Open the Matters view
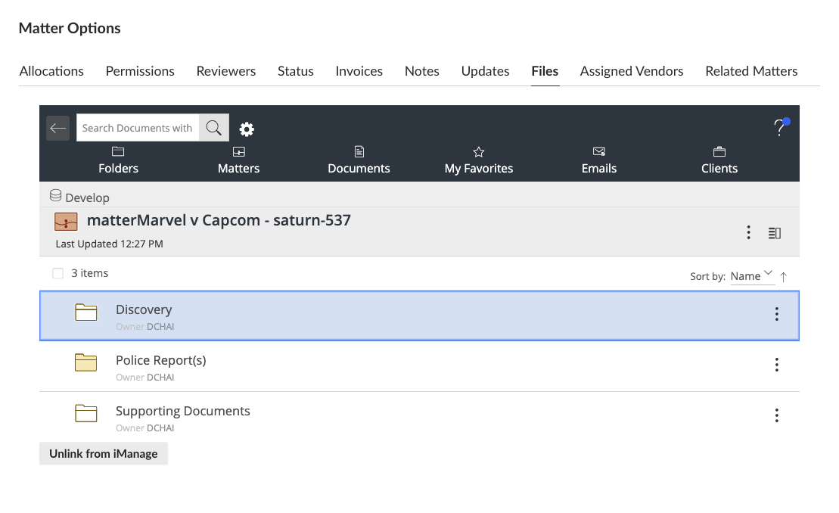 [x=238, y=160]
